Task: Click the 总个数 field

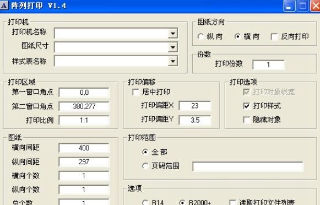Action: pyautogui.click(x=84, y=202)
